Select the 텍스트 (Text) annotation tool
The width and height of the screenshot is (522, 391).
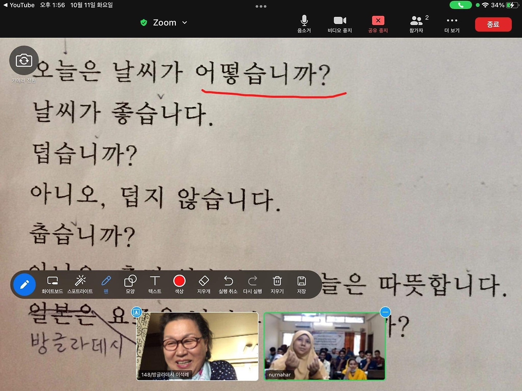(x=155, y=284)
